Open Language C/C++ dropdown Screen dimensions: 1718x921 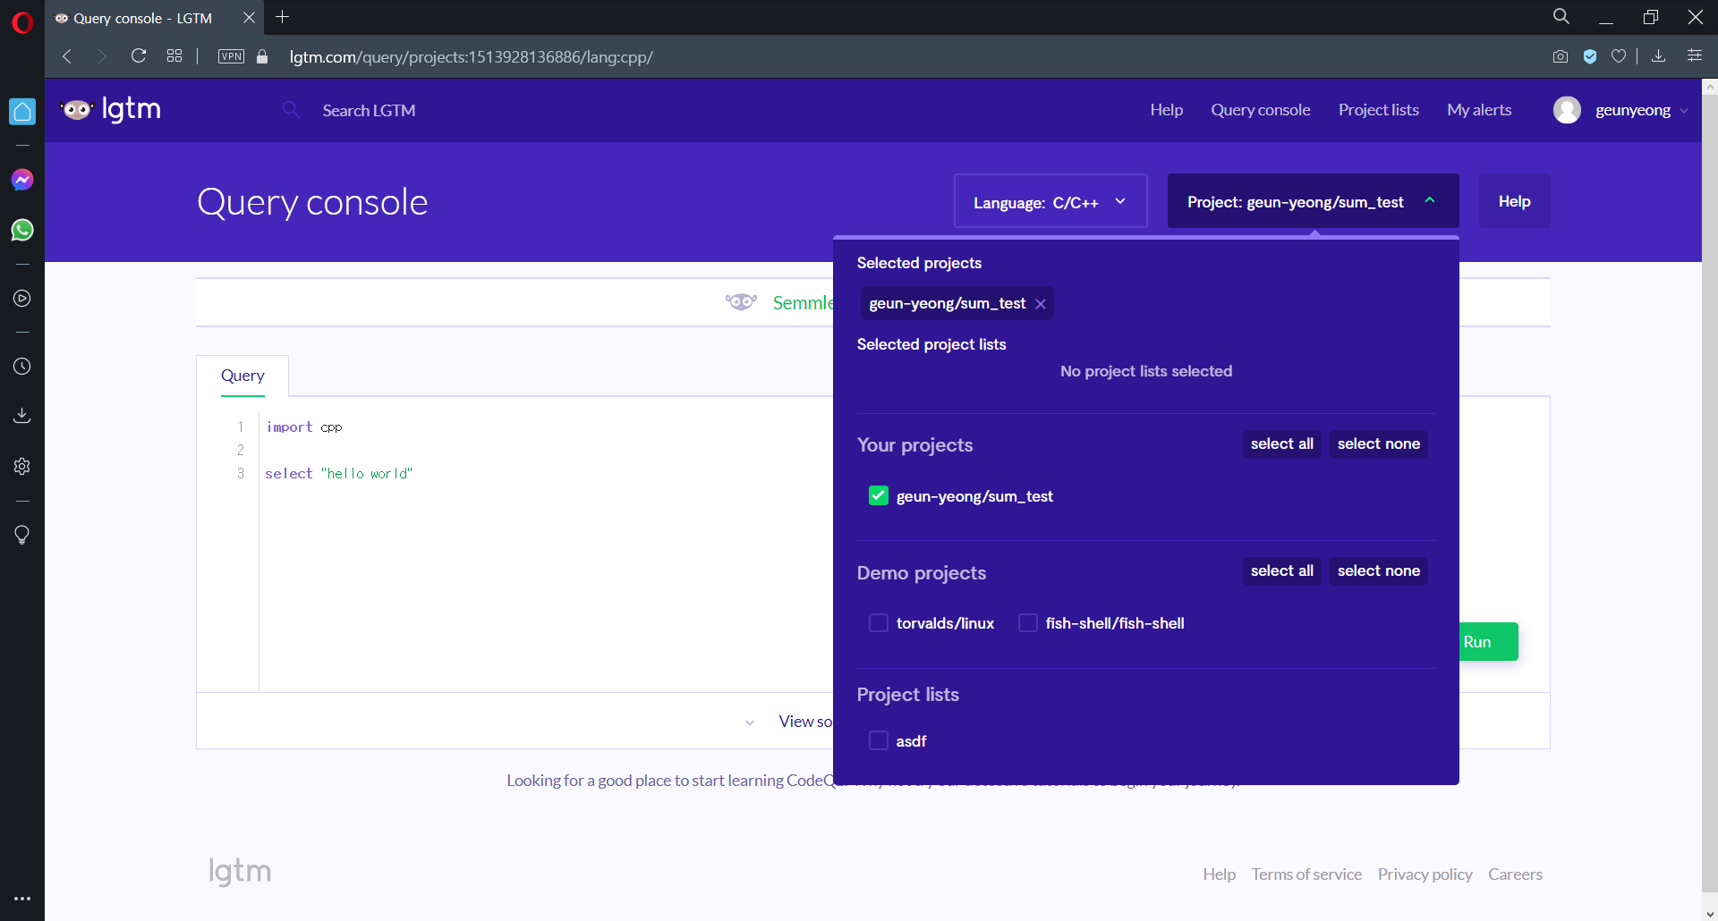1050,202
